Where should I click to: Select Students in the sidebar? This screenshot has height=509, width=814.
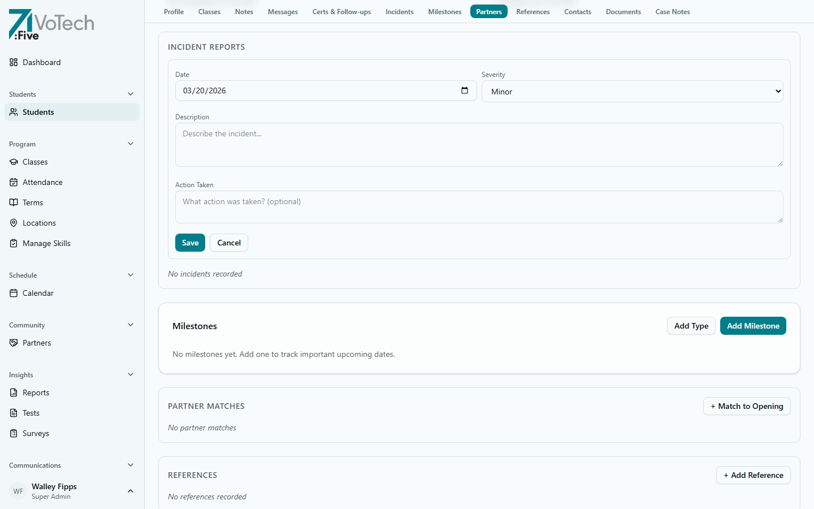37,111
